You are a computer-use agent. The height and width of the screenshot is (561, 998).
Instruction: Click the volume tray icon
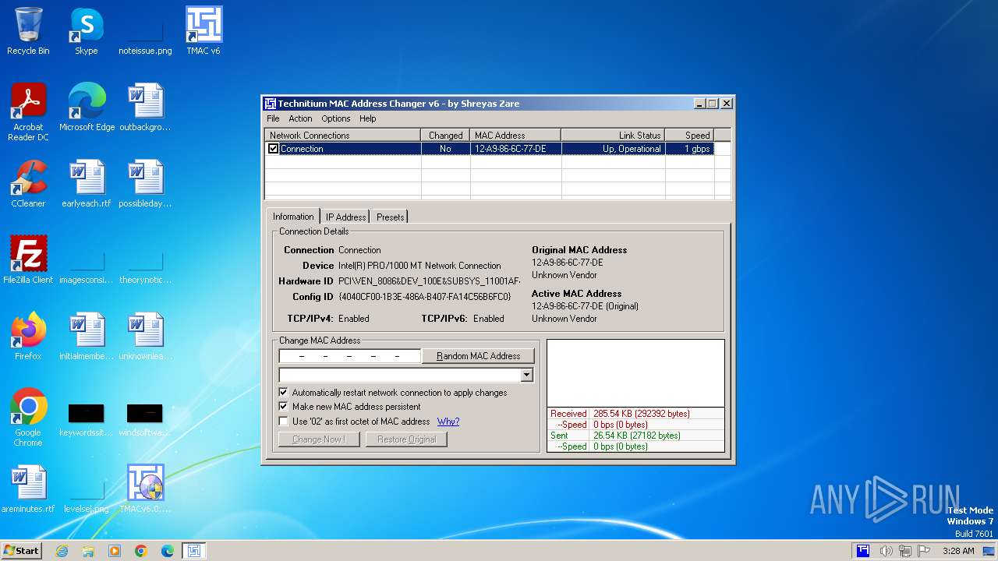[x=886, y=551]
